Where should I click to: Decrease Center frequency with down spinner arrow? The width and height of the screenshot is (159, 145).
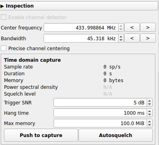click(x=121, y=29)
